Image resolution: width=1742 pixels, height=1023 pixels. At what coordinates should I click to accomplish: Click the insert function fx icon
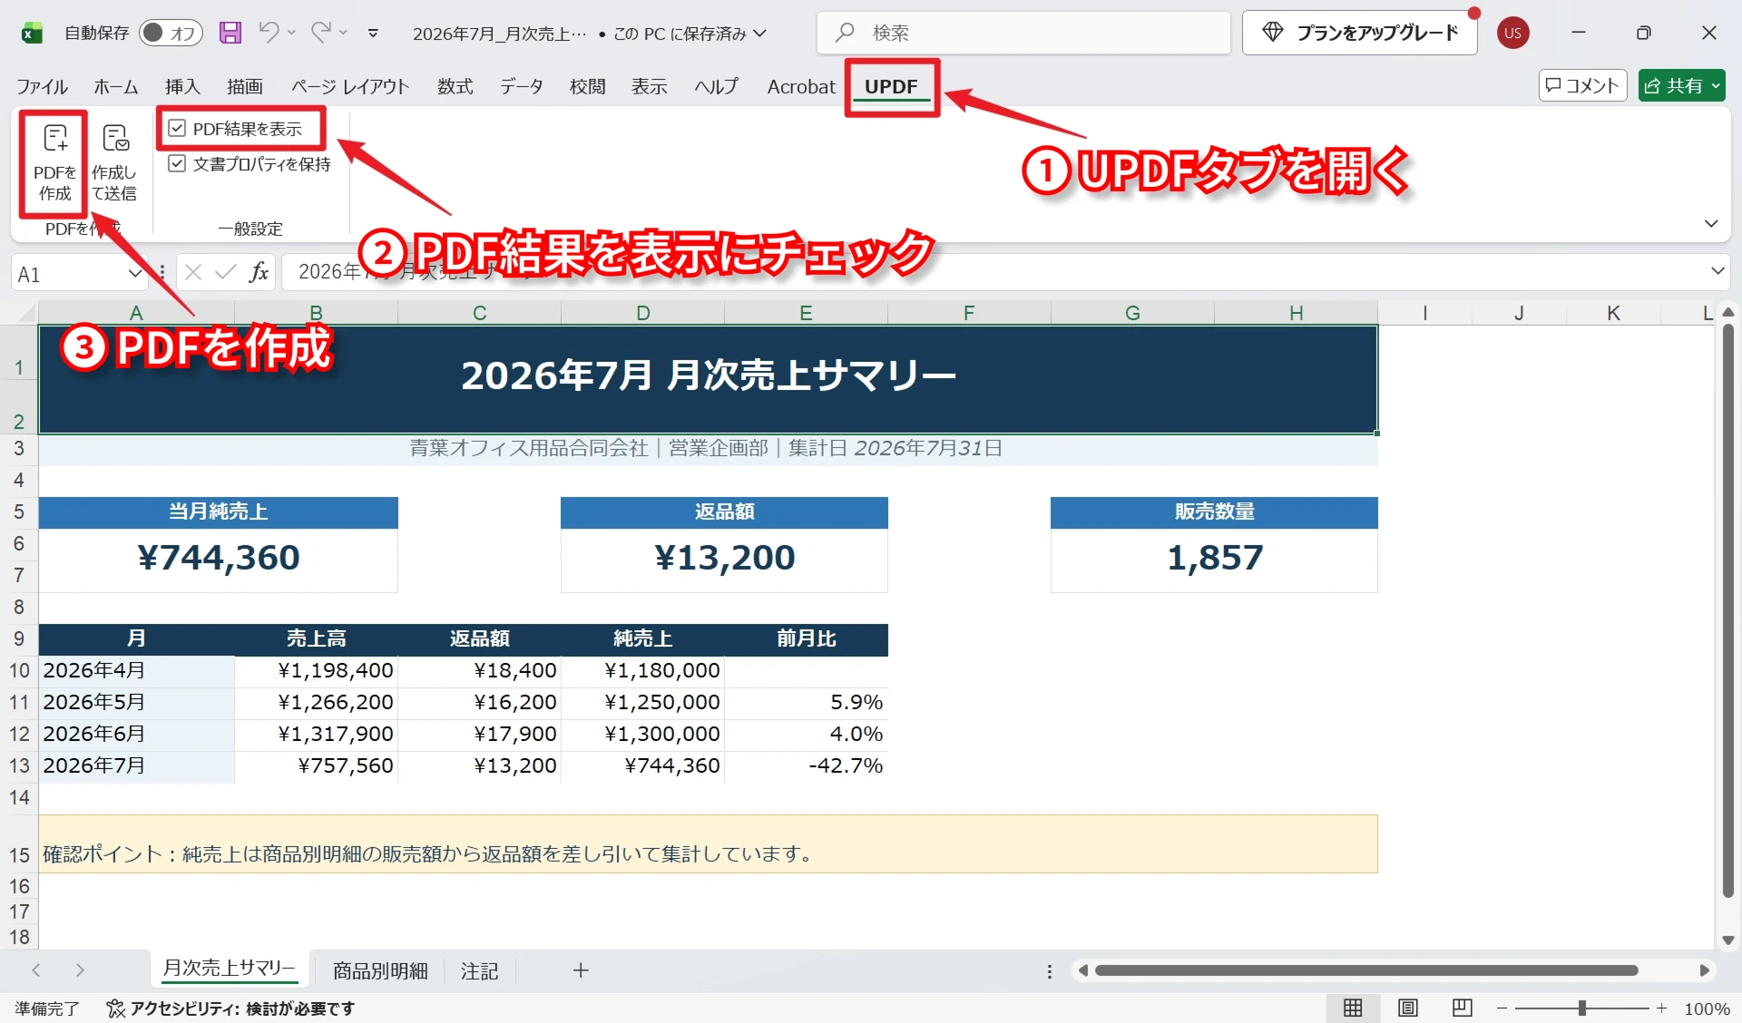pos(259,272)
